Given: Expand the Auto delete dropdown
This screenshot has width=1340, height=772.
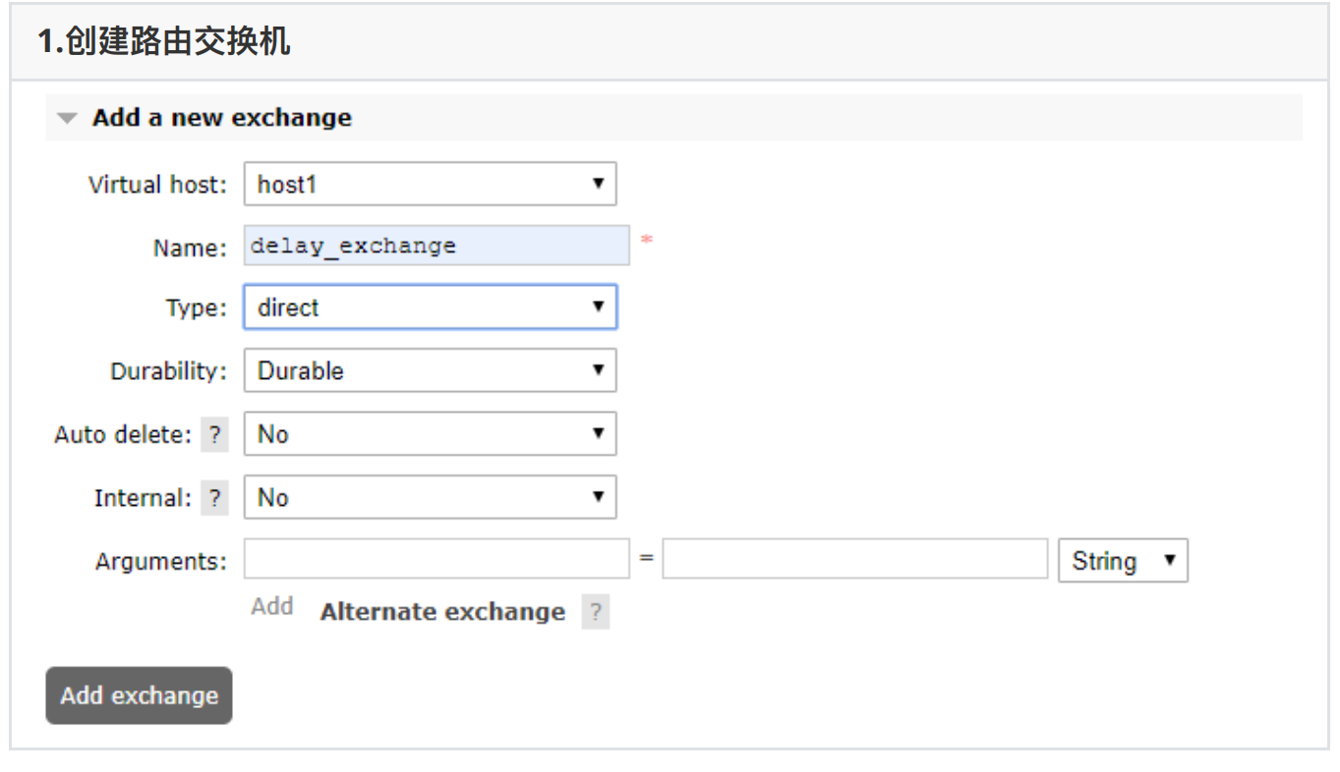Looking at the screenshot, I should (x=430, y=434).
